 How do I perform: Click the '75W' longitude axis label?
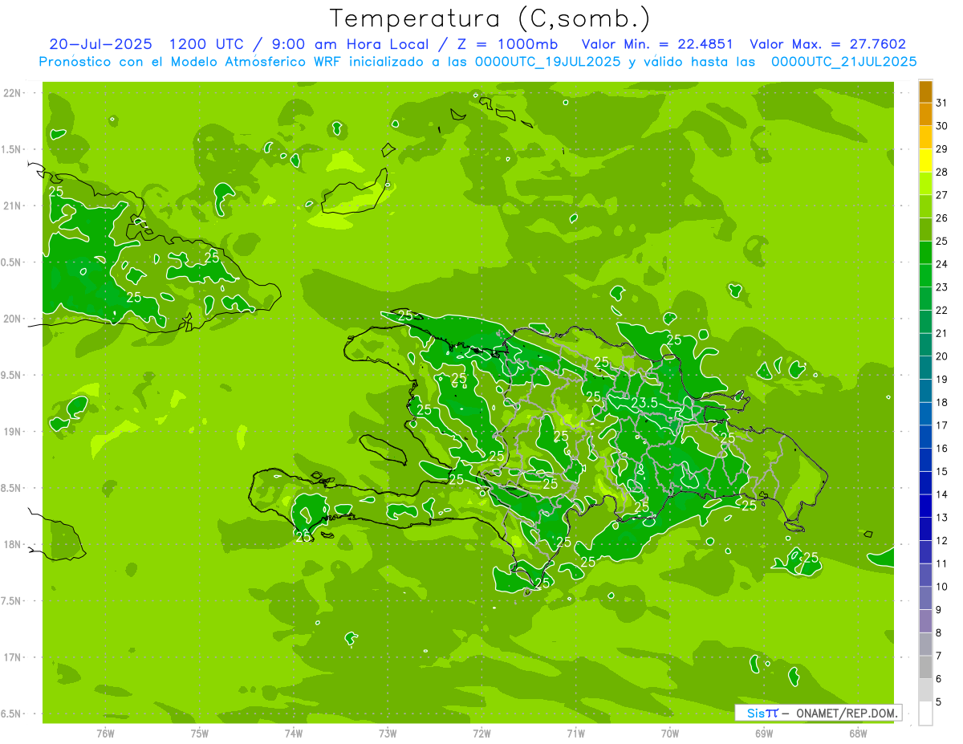pyautogui.click(x=199, y=734)
